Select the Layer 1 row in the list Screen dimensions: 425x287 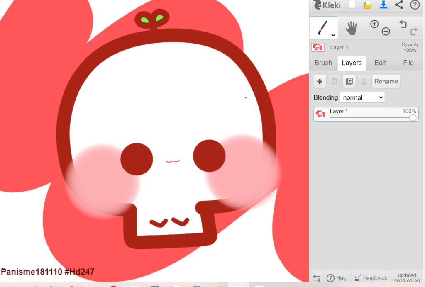[366, 114]
